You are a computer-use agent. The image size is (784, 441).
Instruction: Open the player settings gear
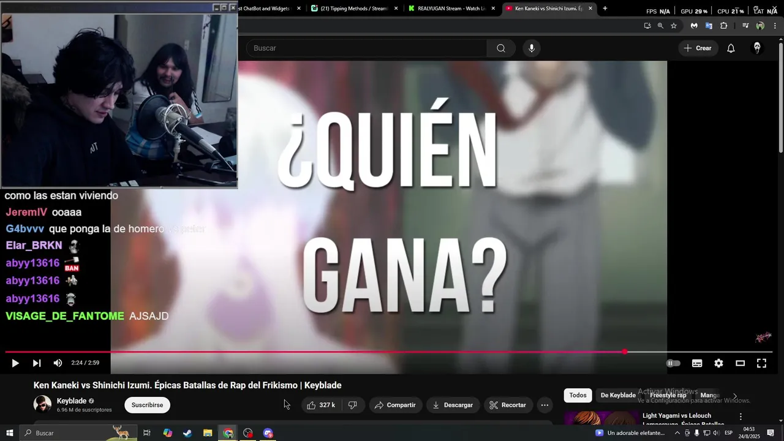coord(718,363)
